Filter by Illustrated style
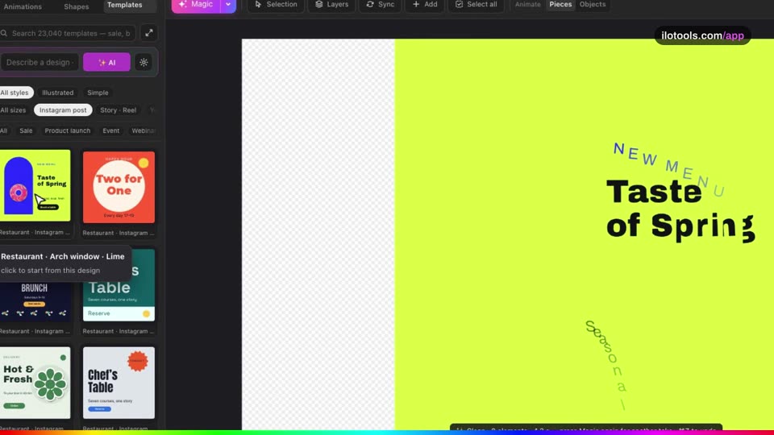Image resolution: width=774 pixels, height=435 pixels. (x=58, y=92)
